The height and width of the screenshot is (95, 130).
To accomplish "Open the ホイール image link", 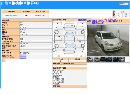I will pos(105,21).
